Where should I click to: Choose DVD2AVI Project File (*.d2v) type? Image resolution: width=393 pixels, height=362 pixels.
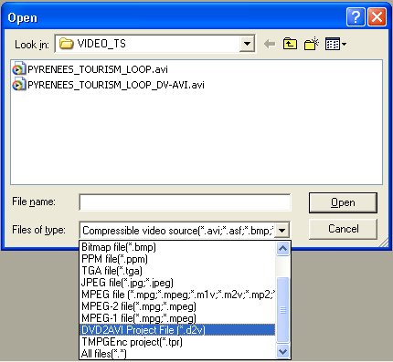pos(177,330)
